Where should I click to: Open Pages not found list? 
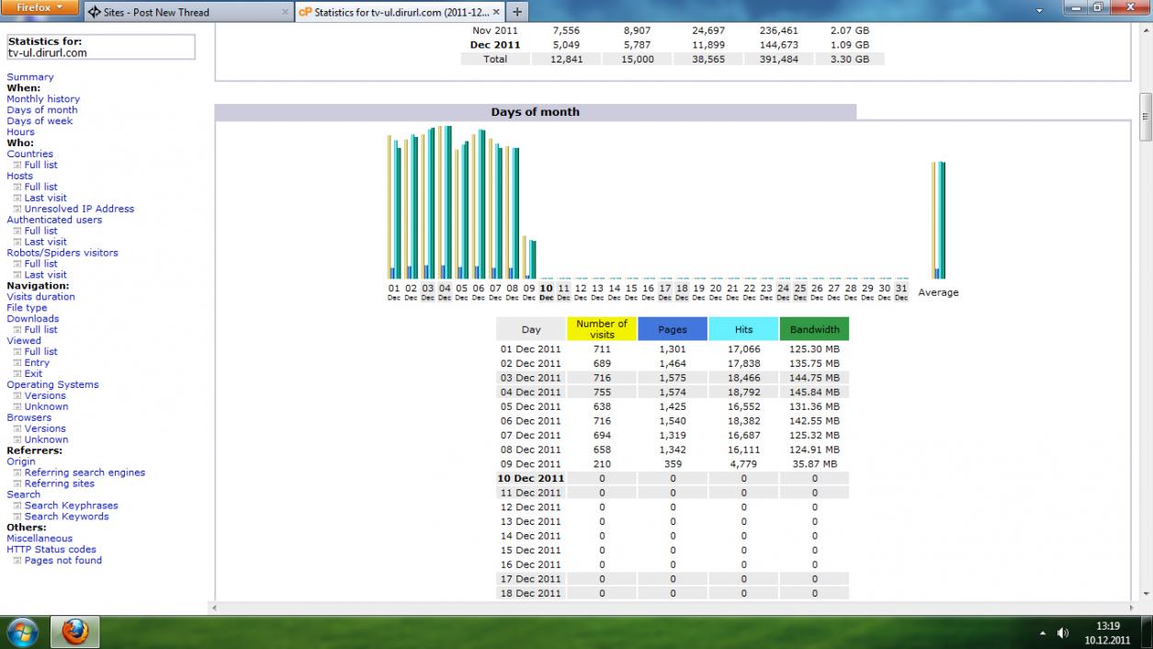pyautogui.click(x=63, y=563)
